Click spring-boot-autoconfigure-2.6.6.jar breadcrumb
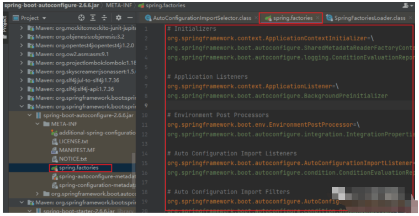 point(51,6)
